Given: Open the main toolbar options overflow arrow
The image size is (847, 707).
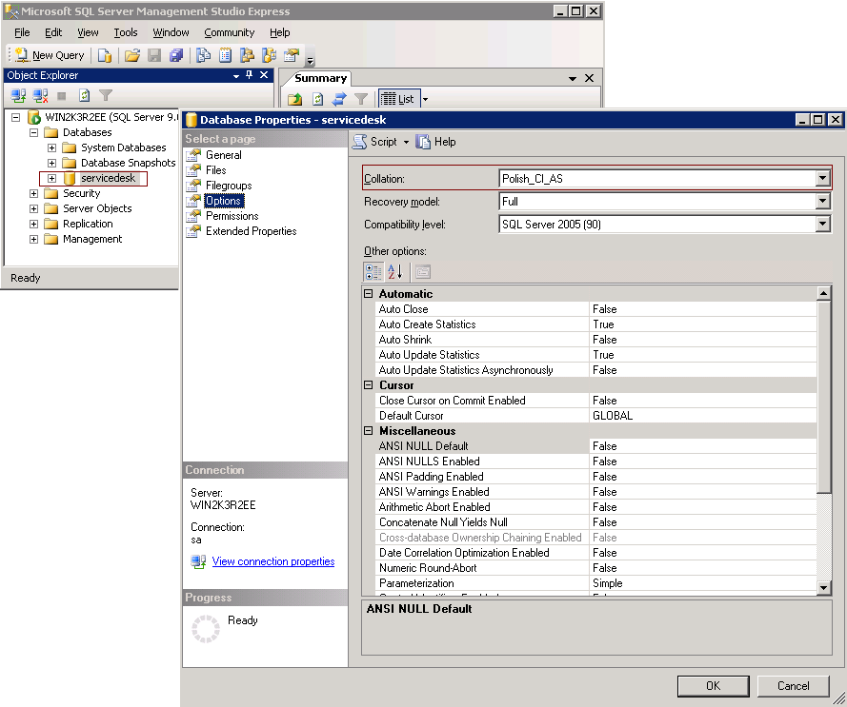Looking at the screenshot, I should point(310,61).
